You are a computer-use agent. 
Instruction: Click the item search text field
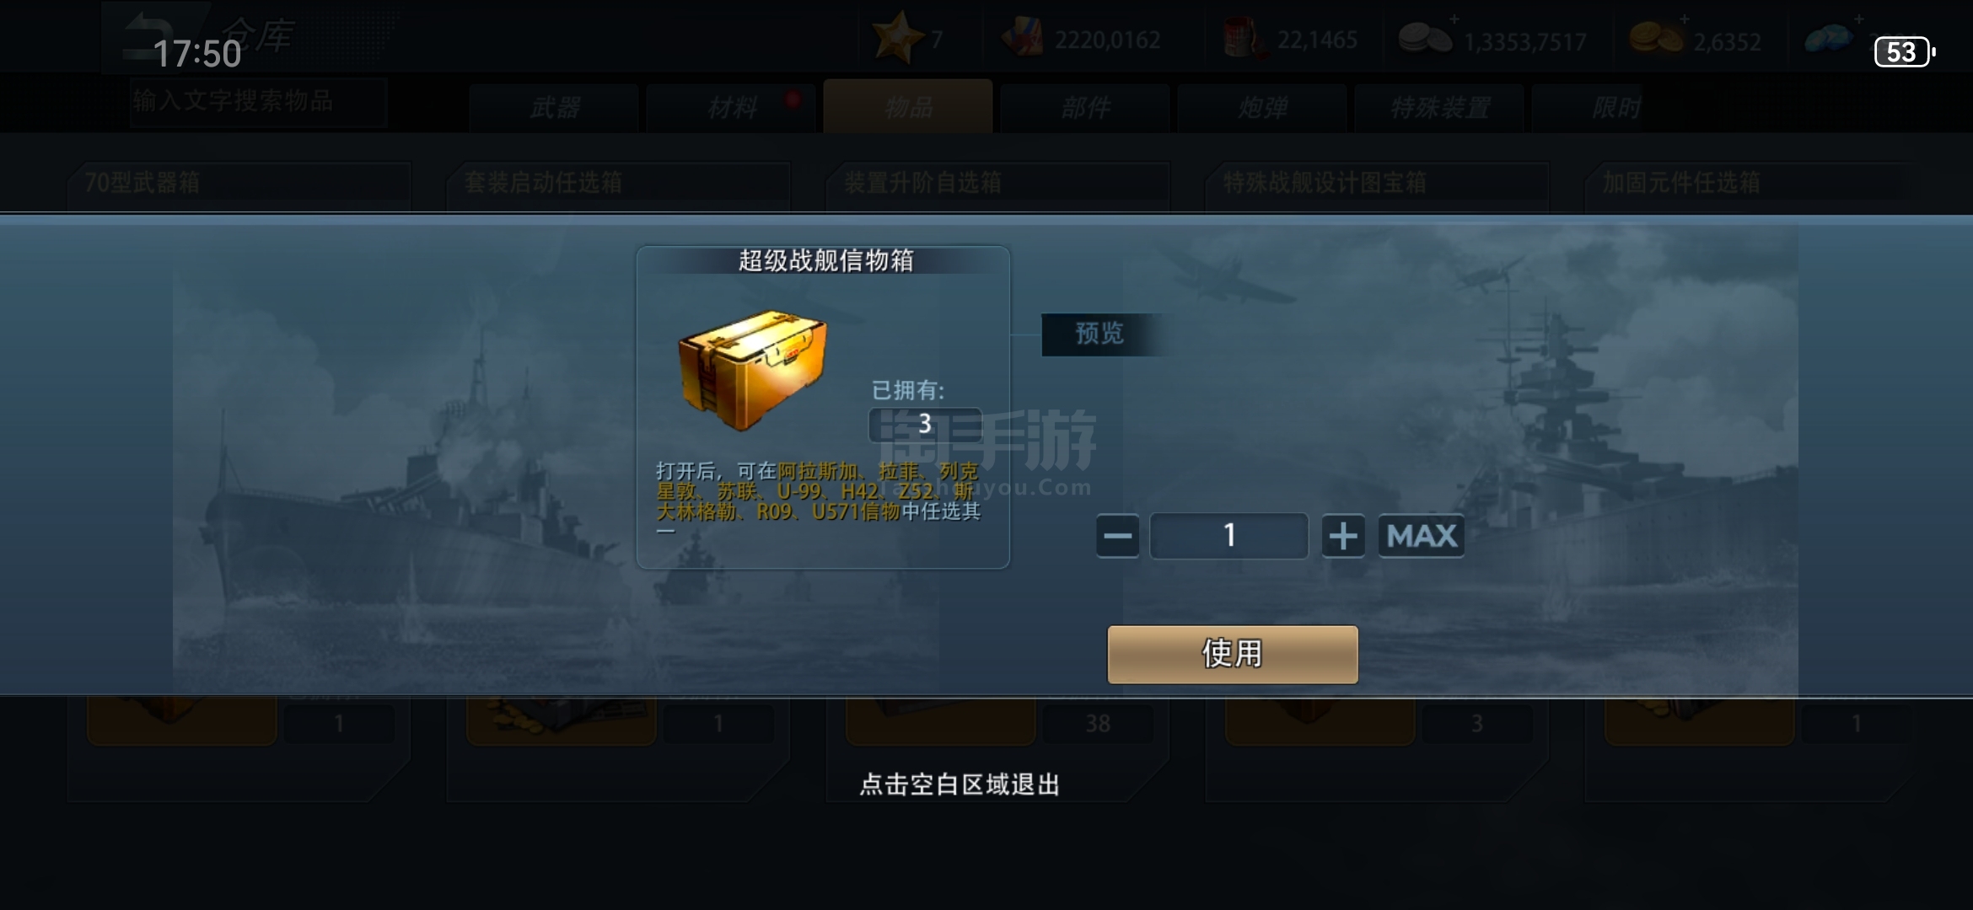(x=258, y=102)
